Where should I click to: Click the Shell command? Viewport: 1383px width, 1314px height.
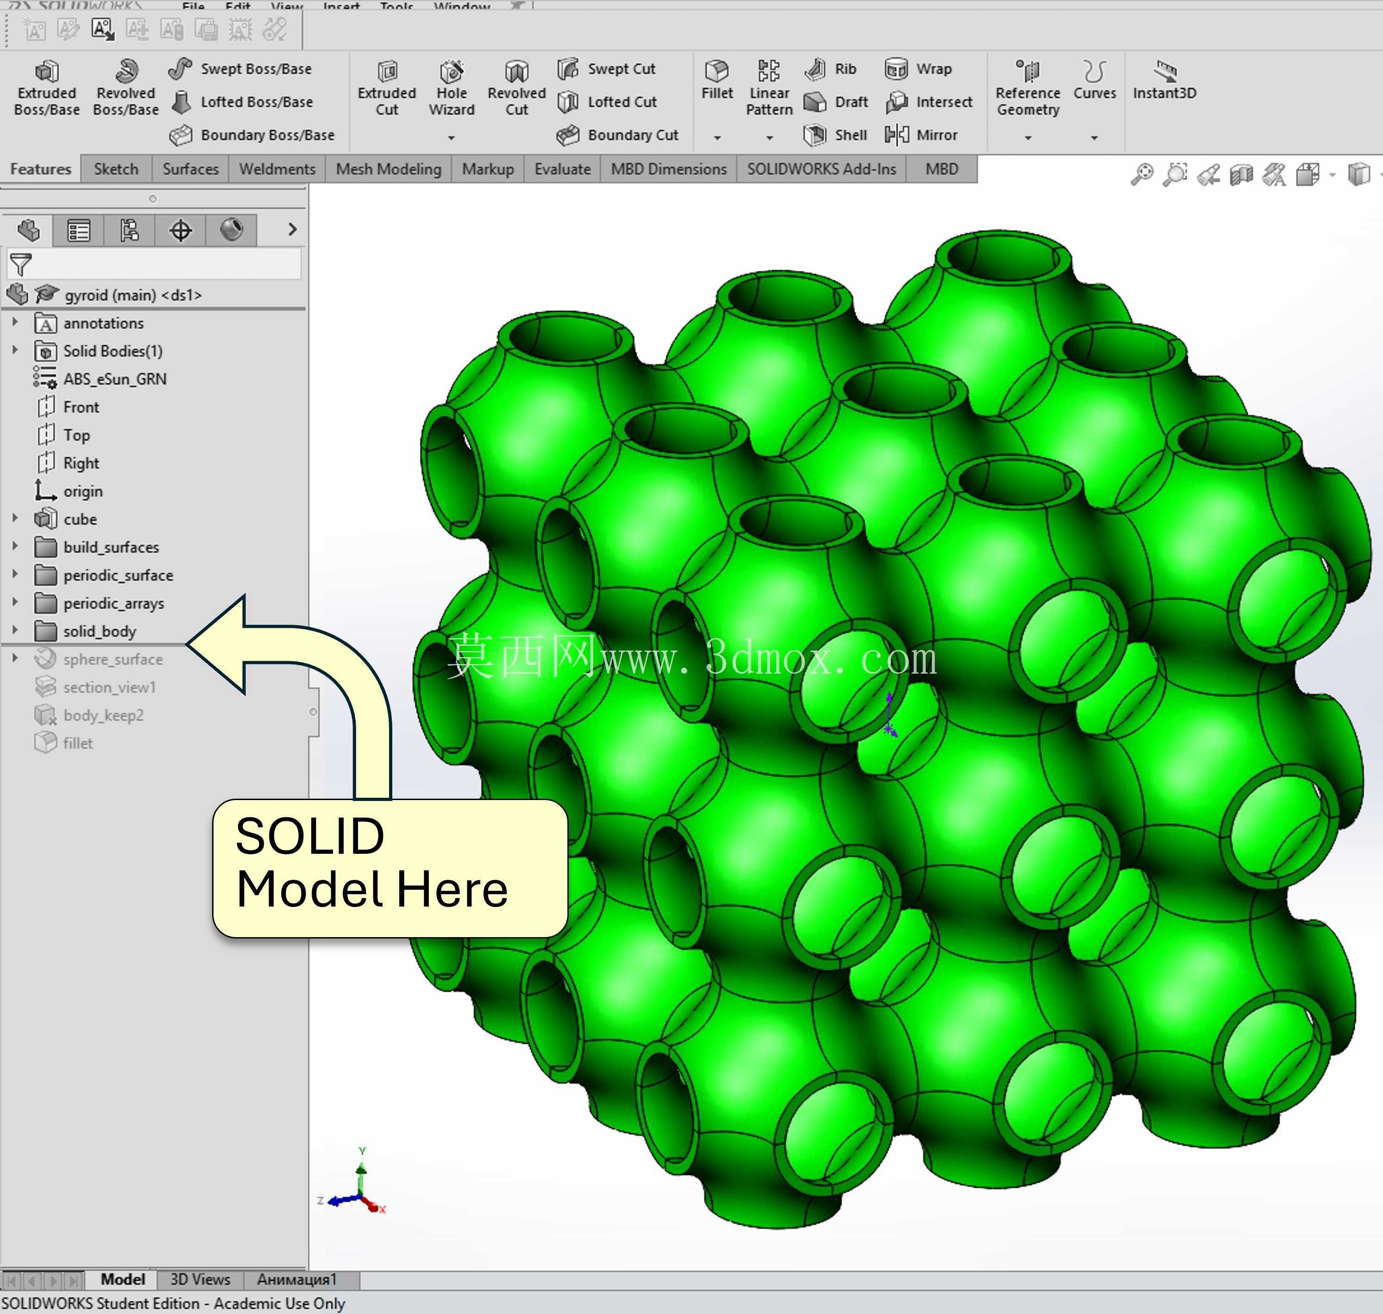click(x=836, y=134)
